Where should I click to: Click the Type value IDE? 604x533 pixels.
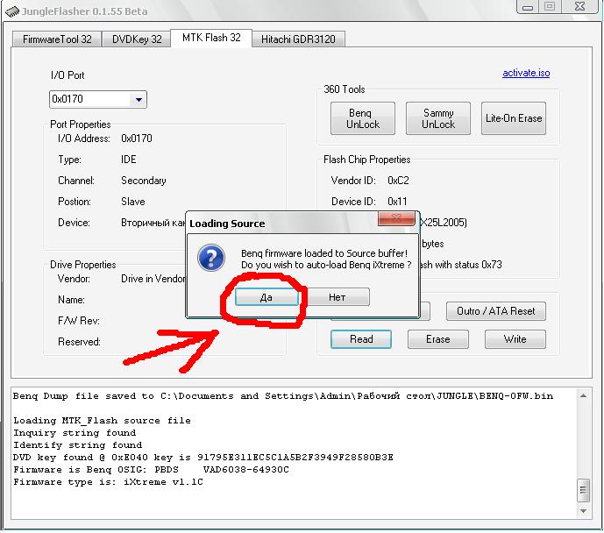point(128,160)
